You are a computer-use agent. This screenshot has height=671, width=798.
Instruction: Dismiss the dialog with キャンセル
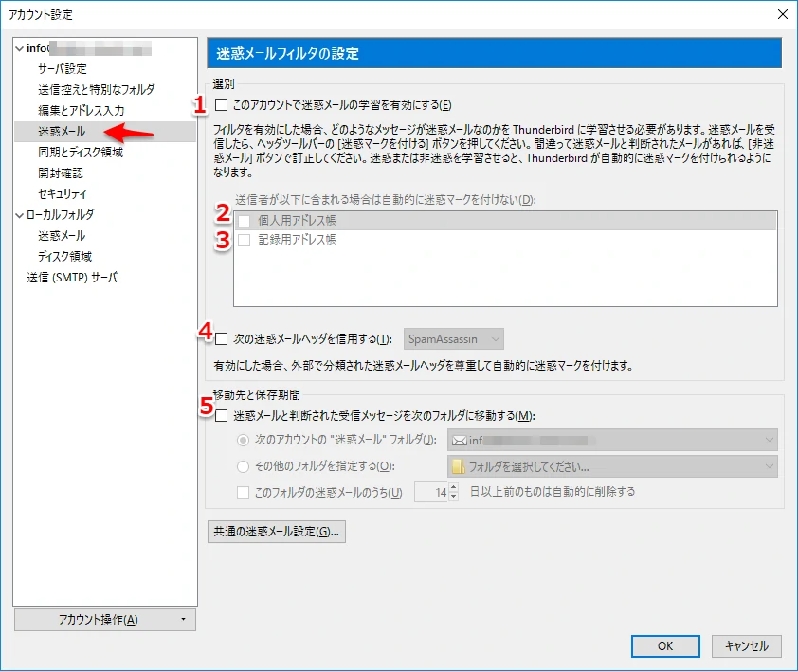[746, 645]
